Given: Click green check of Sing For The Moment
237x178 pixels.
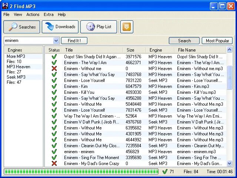Looking at the screenshot, I should click(54, 158).
